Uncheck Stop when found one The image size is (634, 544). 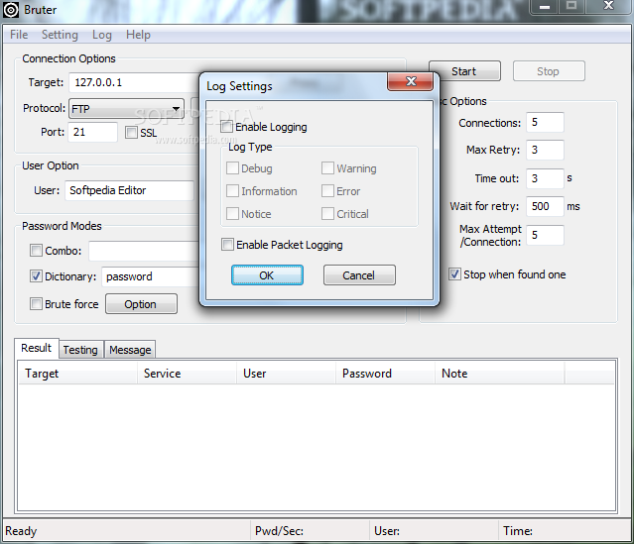(x=454, y=274)
